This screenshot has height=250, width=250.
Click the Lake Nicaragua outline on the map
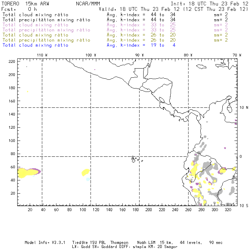162,100
